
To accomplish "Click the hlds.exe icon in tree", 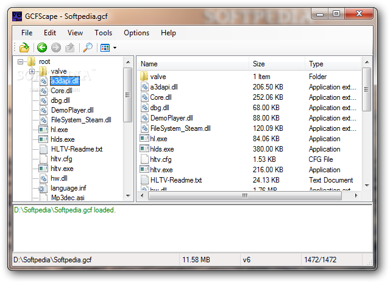I will pos(43,139).
